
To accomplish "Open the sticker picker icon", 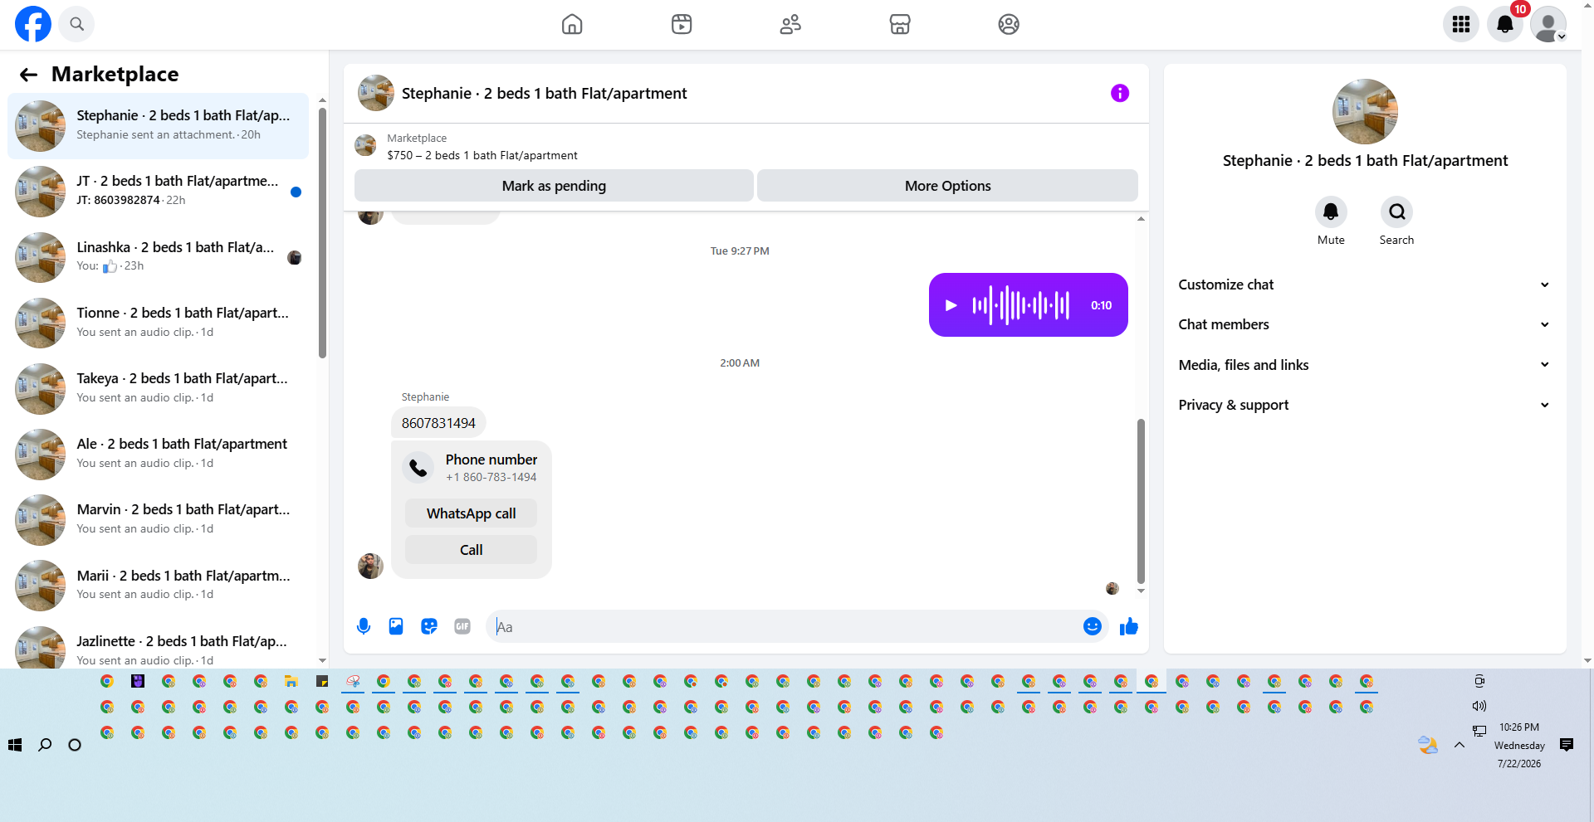I will click(x=429, y=626).
